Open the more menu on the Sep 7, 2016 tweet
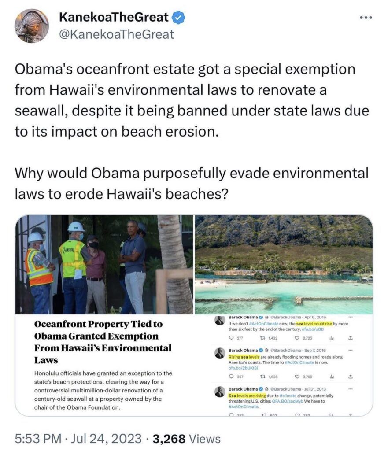 click(x=351, y=351)
